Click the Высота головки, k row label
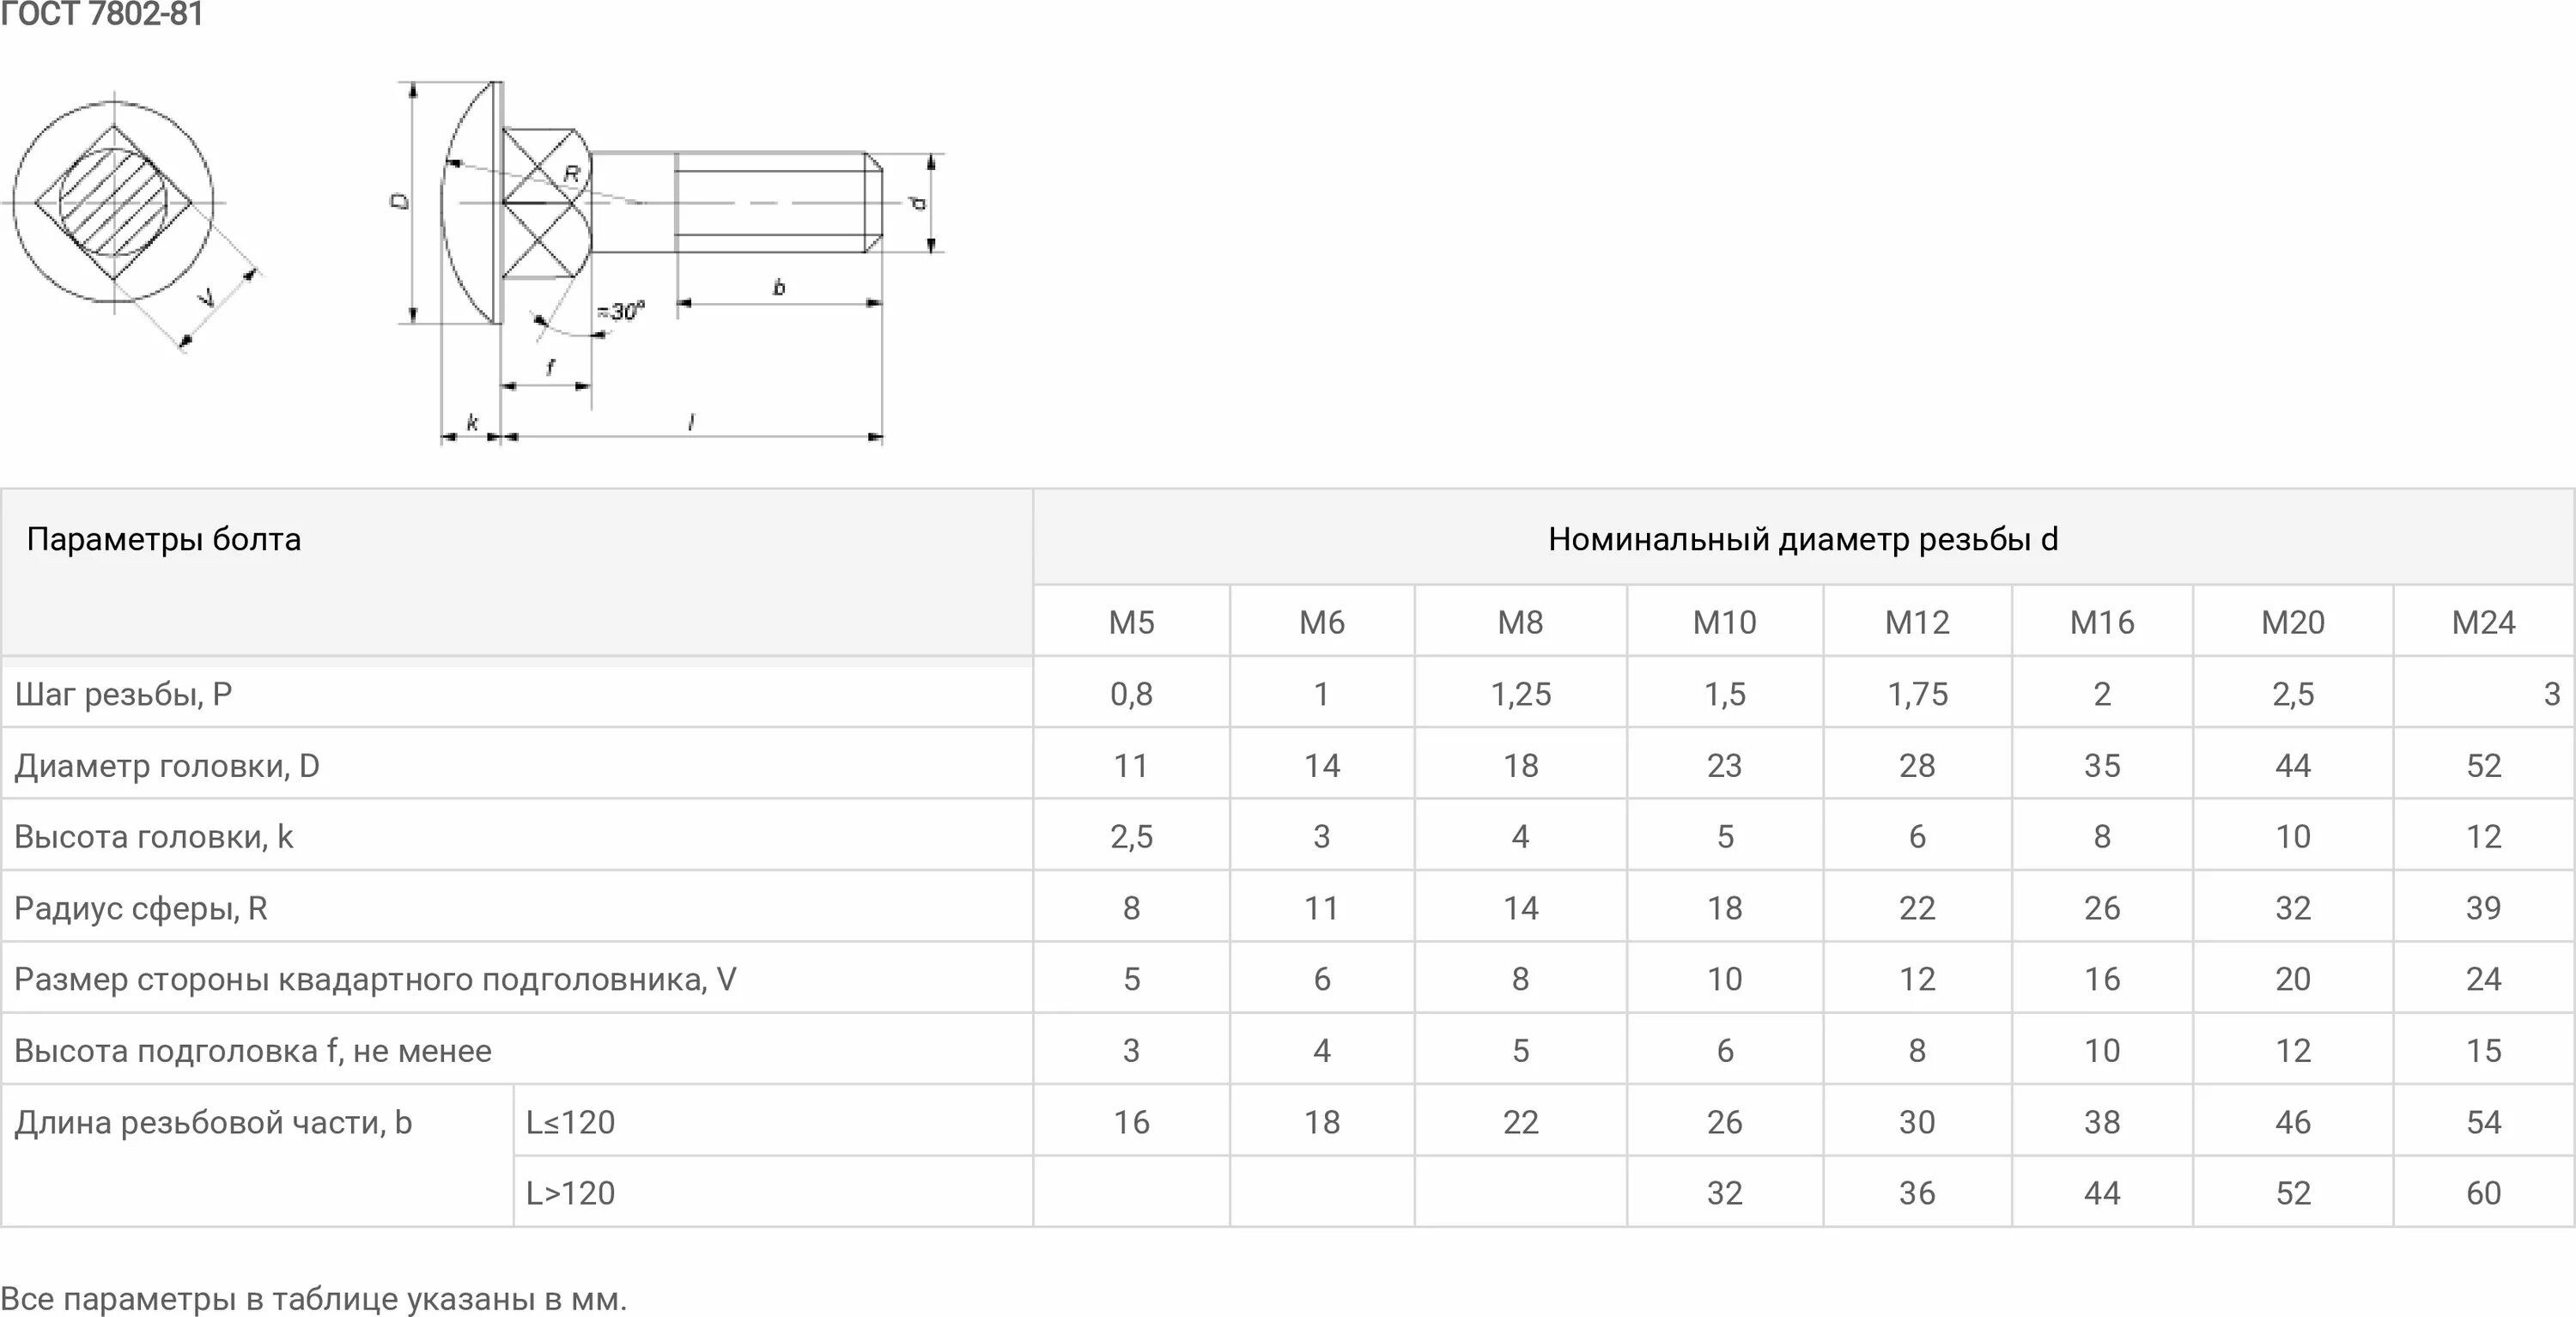2576x1317 pixels. 154,836
